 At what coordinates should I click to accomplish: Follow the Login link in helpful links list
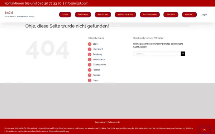[x=95, y=80]
